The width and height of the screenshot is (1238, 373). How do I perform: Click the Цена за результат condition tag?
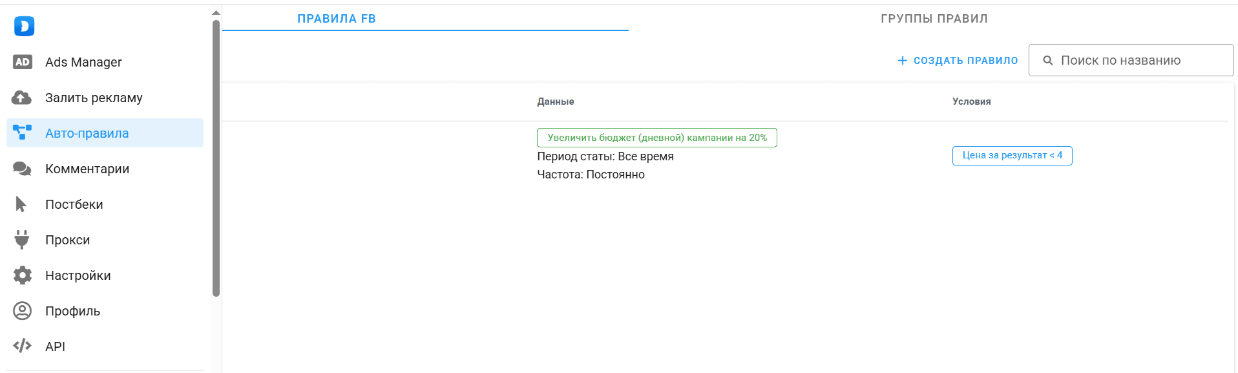click(x=1012, y=156)
